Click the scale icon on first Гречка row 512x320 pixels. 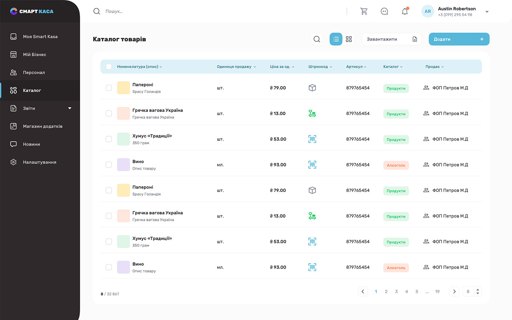[312, 114]
